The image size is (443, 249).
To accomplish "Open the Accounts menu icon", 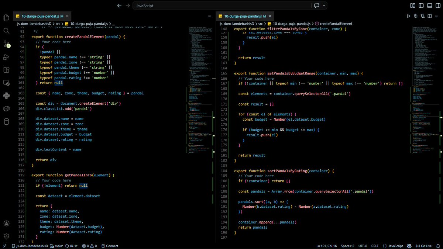I will 6,223.
